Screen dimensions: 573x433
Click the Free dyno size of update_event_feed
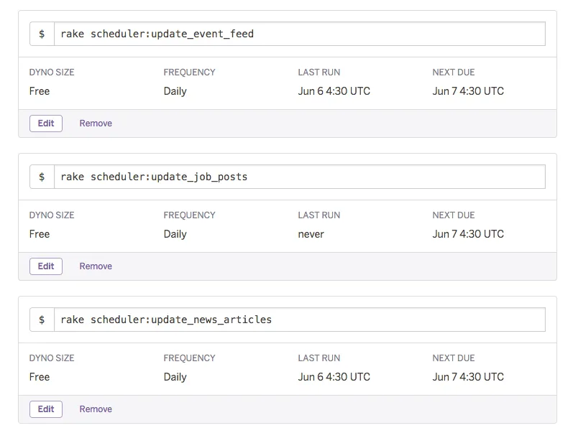pyautogui.click(x=40, y=91)
